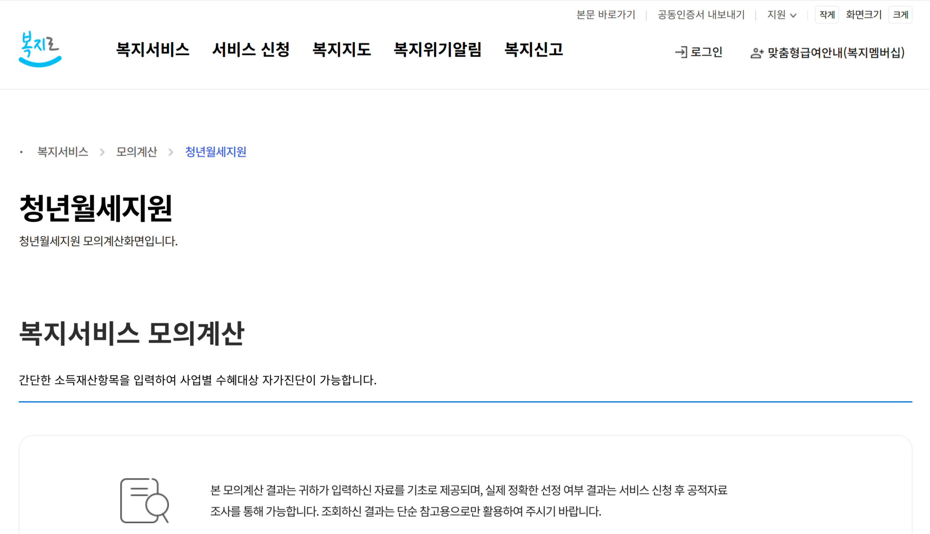
Task: Click the membership person-plus icon
Action: pos(756,53)
